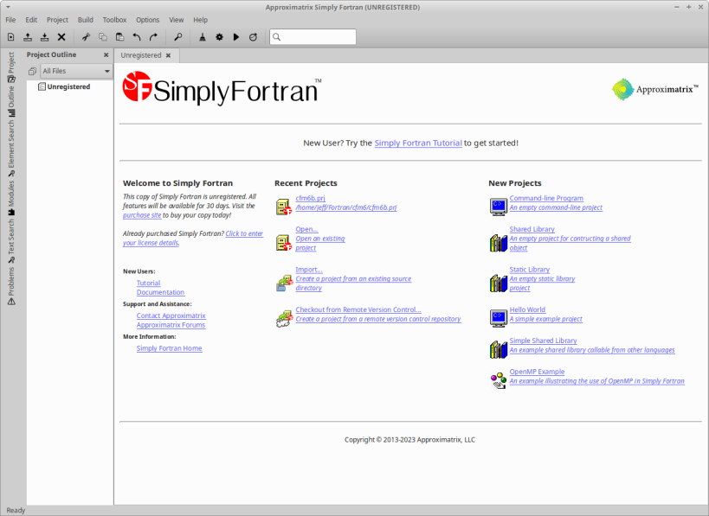Click the cfm6b.prj recent project icon

(x=284, y=207)
